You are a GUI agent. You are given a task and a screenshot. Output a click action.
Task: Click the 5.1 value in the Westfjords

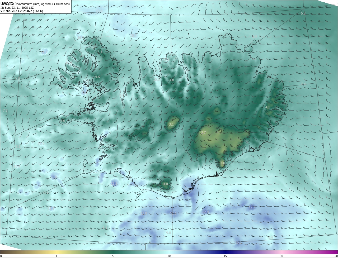click(x=100, y=52)
